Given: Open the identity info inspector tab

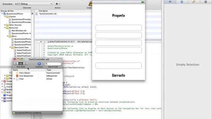Looking at the screenshot, I should [206, 2].
